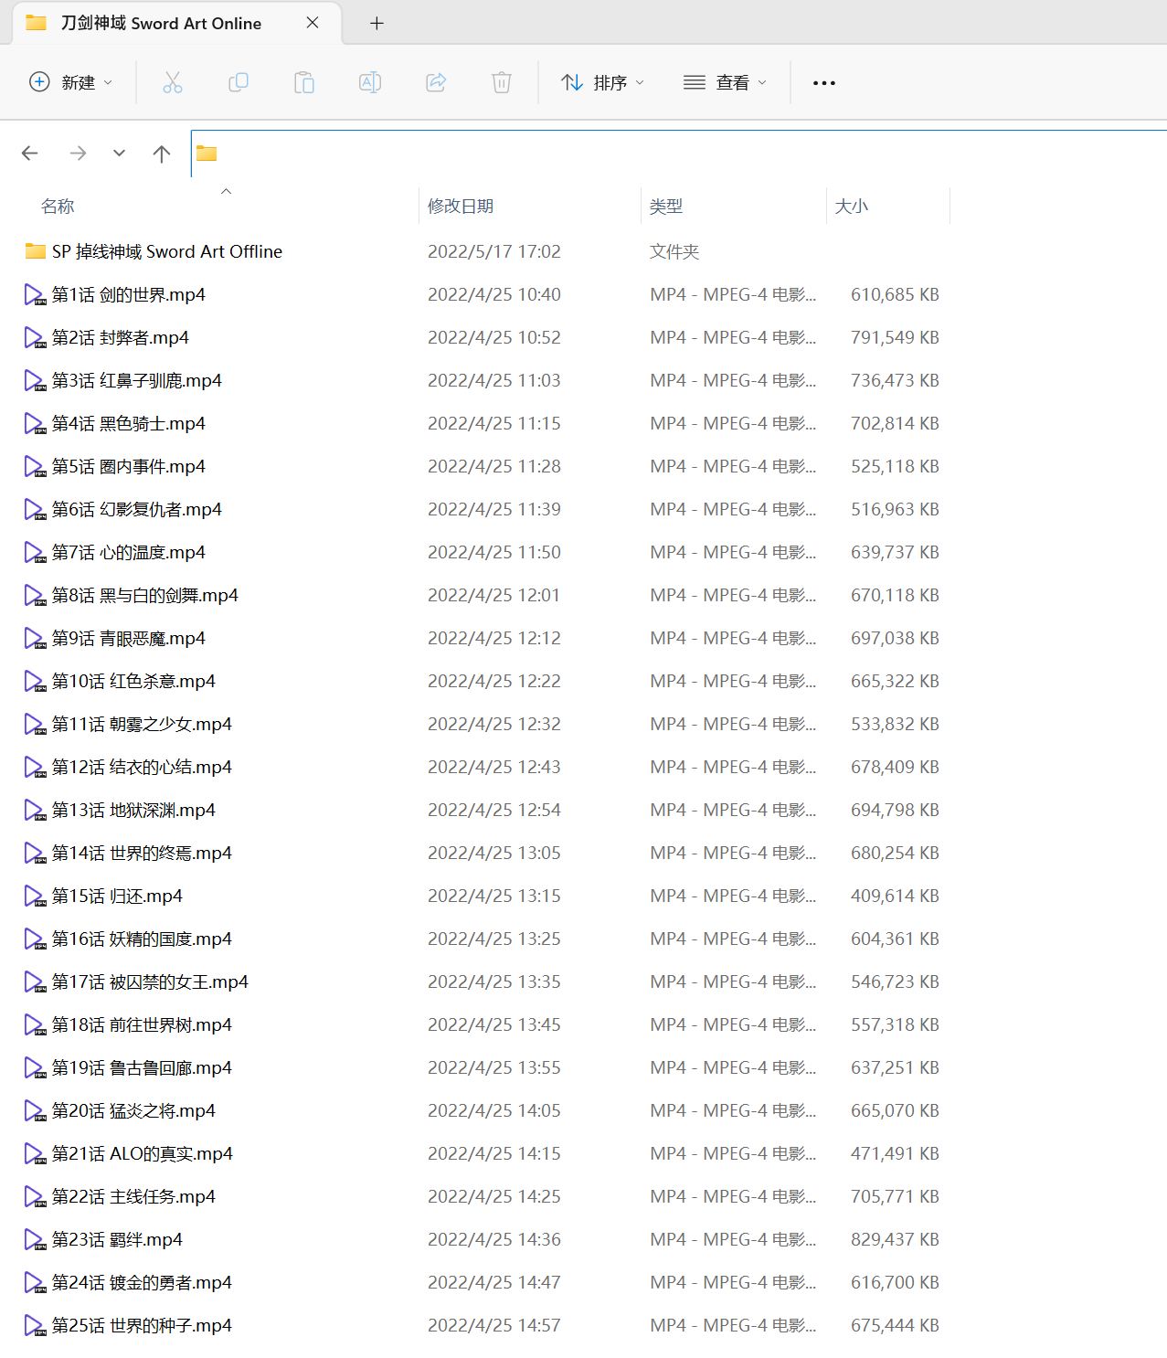Open the 排序 (Sort) dropdown
Image resolution: width=1167 pixels, height=1358 pixels.
(603, 82)
